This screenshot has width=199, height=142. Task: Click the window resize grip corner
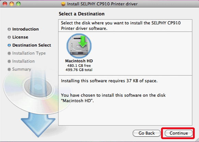(x=197, y=140)
